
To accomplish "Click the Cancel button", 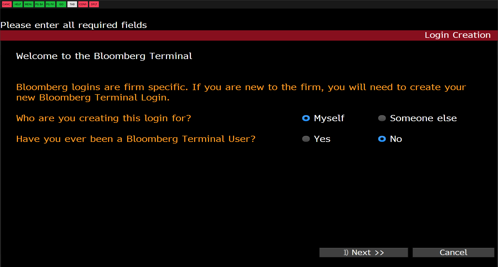I will coord(453,252).
